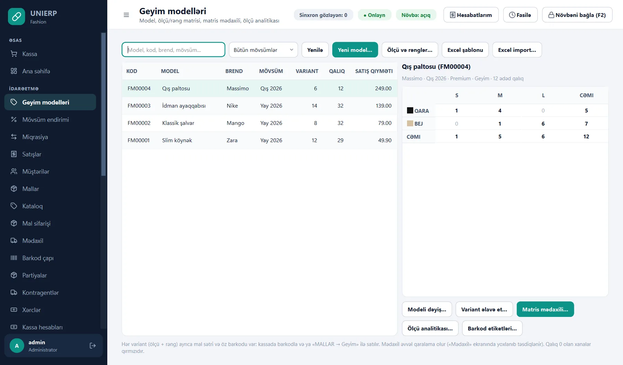Select the İdman ayaqqabısı model row

(x=260, y=106)
